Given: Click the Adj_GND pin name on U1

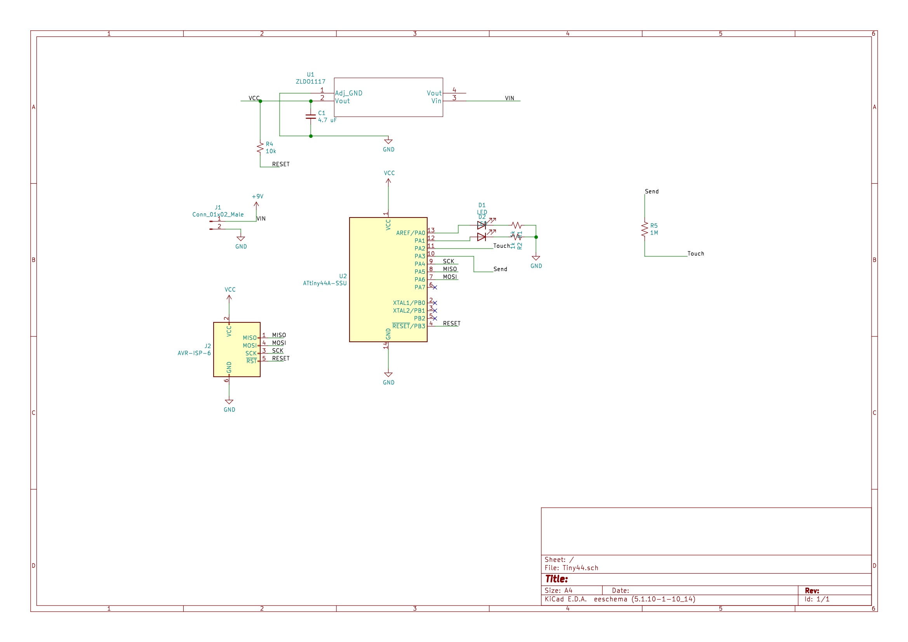Looking at the screenshot, I should [349, 93].
